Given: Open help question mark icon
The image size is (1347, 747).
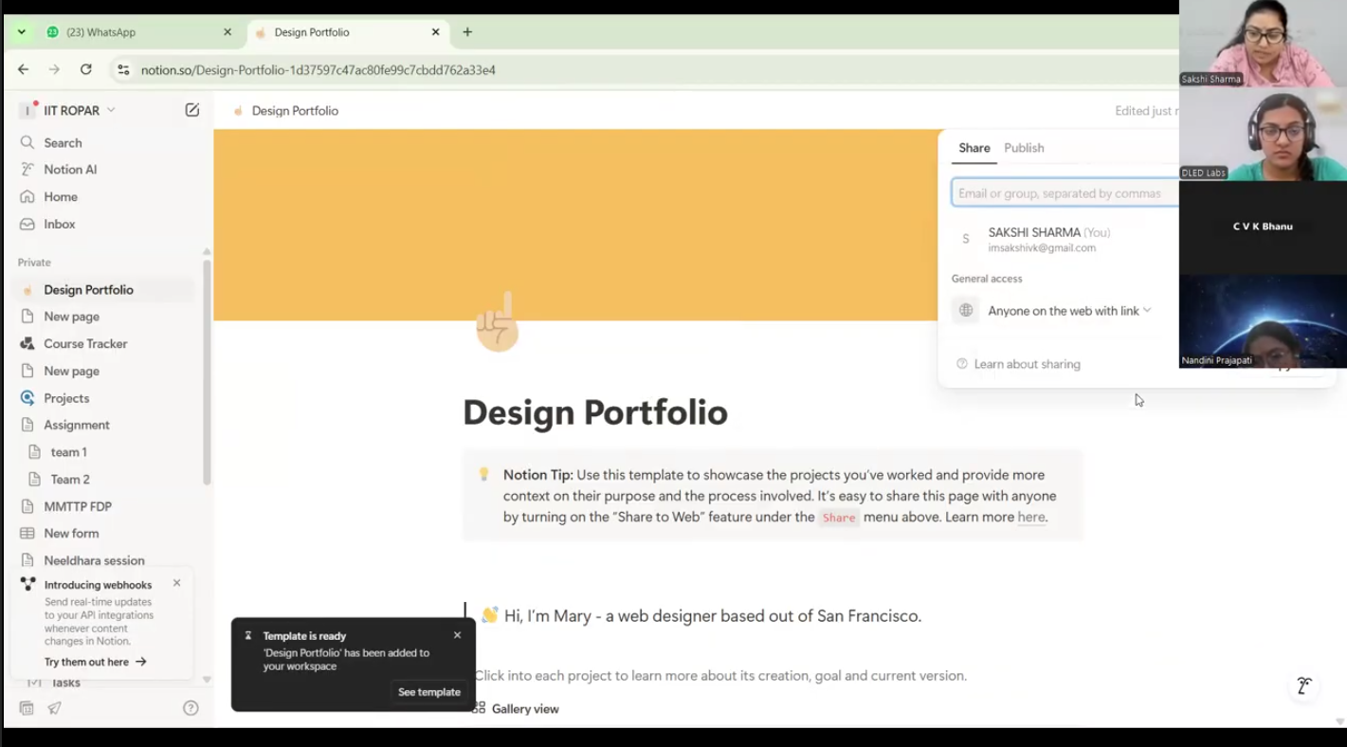Looking at the screenshot, I should (x=191, y=708).
